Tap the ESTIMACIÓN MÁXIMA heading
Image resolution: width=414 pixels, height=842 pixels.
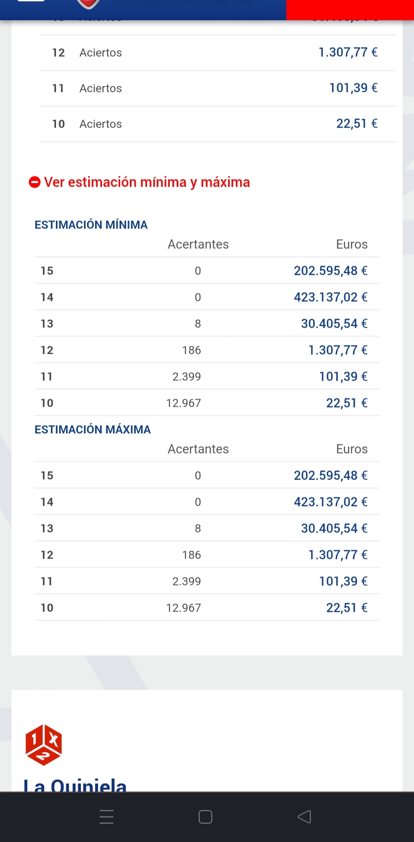tap(92, 429)
